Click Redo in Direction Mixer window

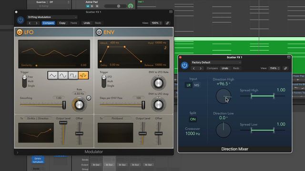236,68
